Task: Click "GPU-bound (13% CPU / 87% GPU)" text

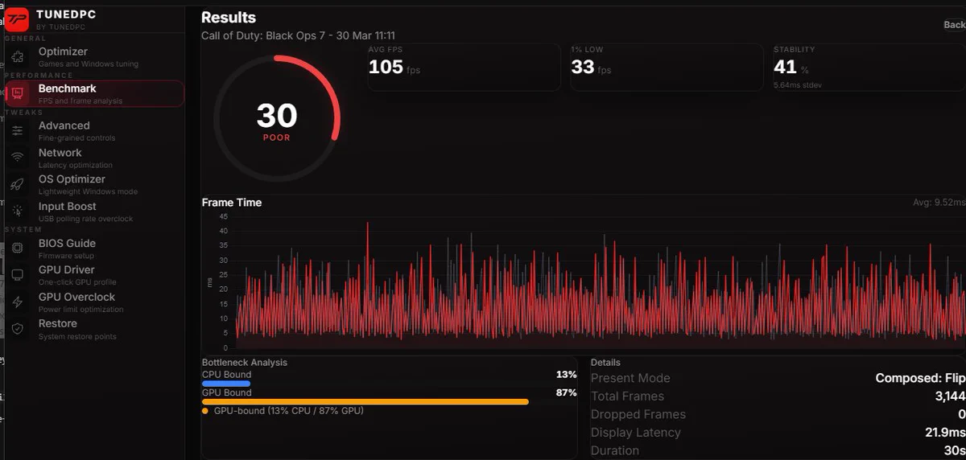Action: [x=289, y=411]
